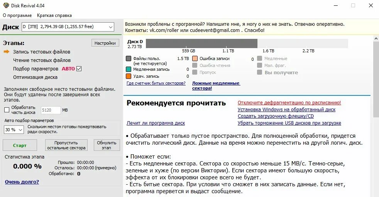The height and width of the screenshot is (197, 379).
Task: Select the Запись тестовых файлов stage
Action: (42, 52)
